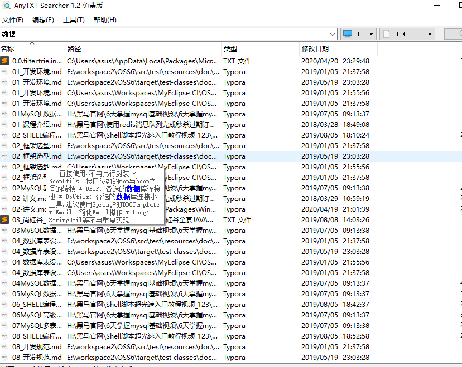Click the markdown icon beside 06MySQL高级...
462x367 pixels.
coord(4,315)
